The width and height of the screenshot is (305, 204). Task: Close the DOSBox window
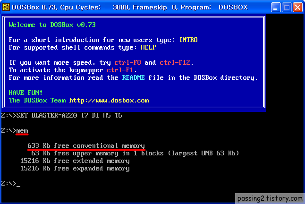(x=297, y=8)
